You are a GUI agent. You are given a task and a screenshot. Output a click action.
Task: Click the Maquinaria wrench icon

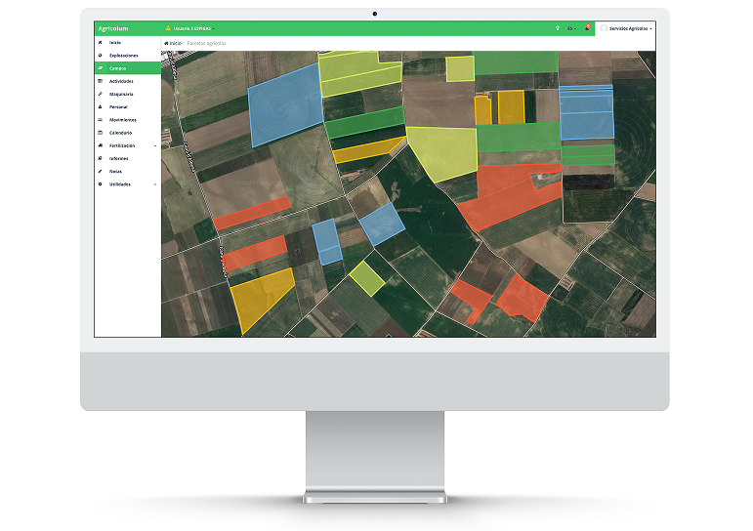pos(100,94)
